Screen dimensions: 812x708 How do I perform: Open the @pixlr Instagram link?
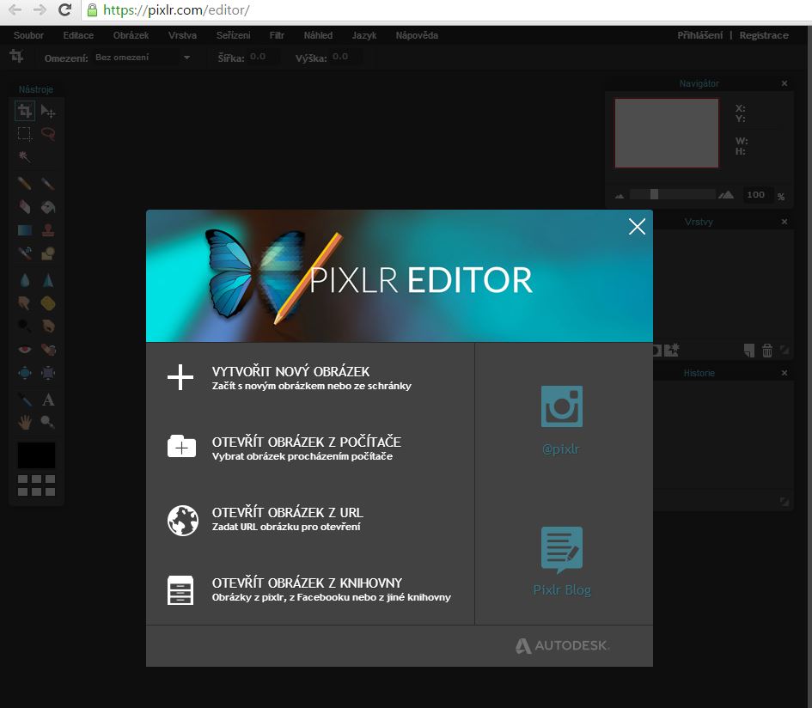[x=561, y=420]
